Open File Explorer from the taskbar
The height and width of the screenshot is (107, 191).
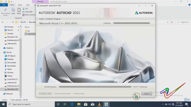pyautogui.click(x=79, y=104)
